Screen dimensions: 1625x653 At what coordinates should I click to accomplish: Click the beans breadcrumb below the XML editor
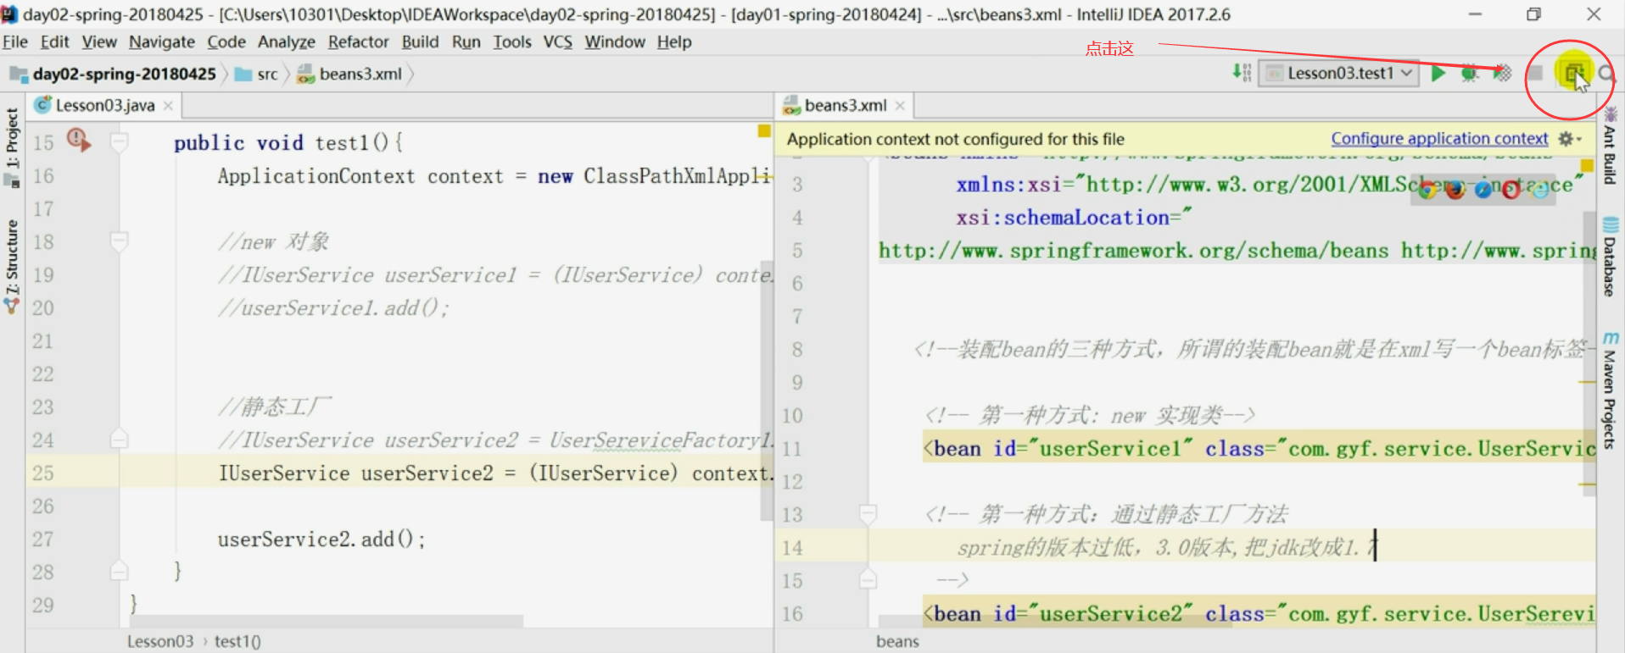click(897, 641)
